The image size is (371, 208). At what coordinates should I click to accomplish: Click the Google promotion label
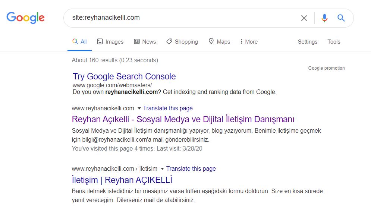tap(326, 68)
